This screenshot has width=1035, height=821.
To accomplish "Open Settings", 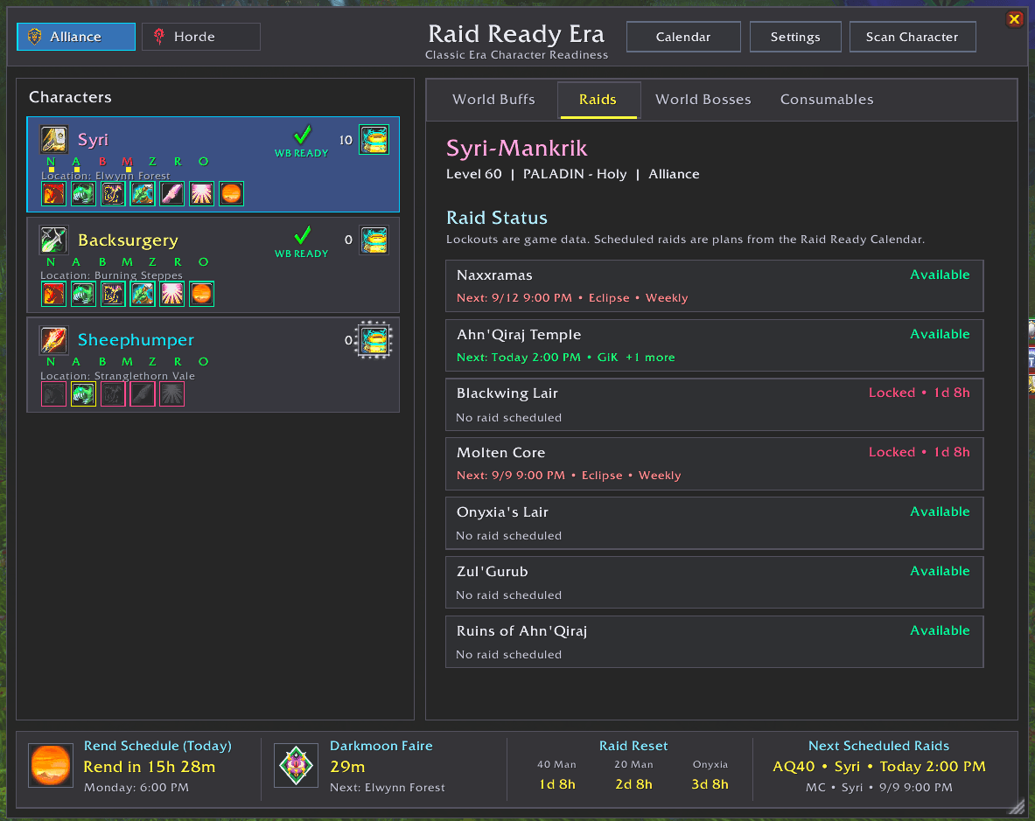I will coord(795,37).
